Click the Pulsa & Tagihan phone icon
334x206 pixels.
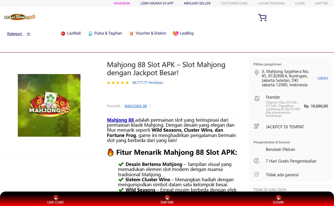click(90, 33)
